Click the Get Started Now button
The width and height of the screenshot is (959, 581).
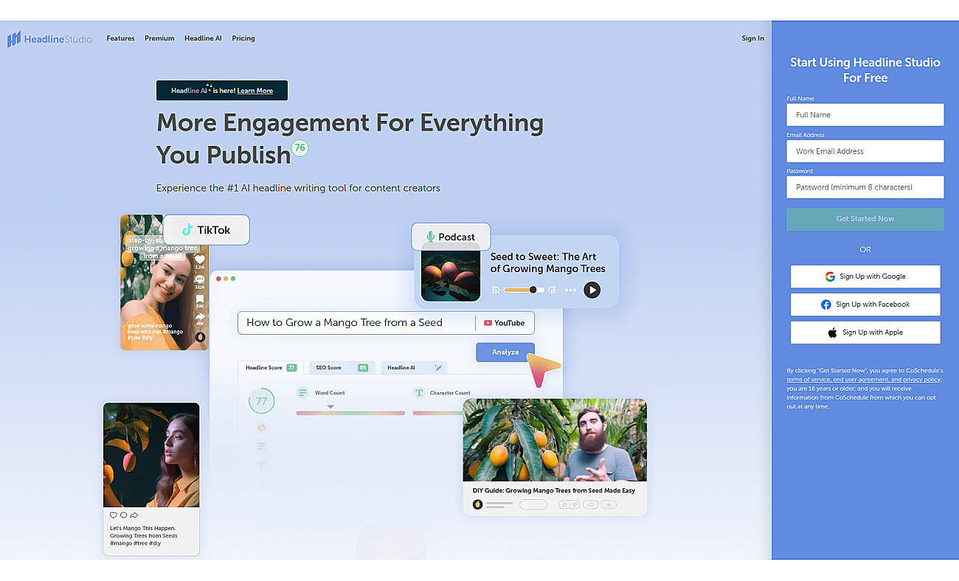[x=865, y=219]
